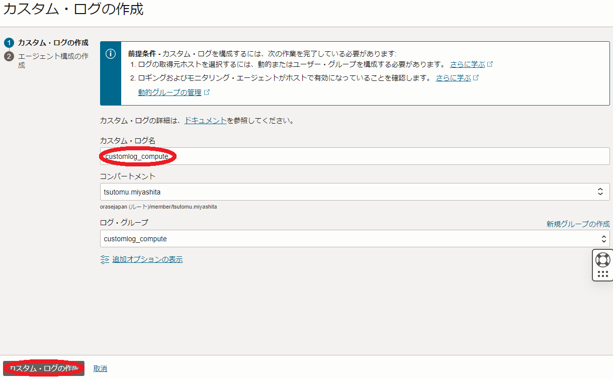Click 新規グループの作成 link

click(578, 224)
